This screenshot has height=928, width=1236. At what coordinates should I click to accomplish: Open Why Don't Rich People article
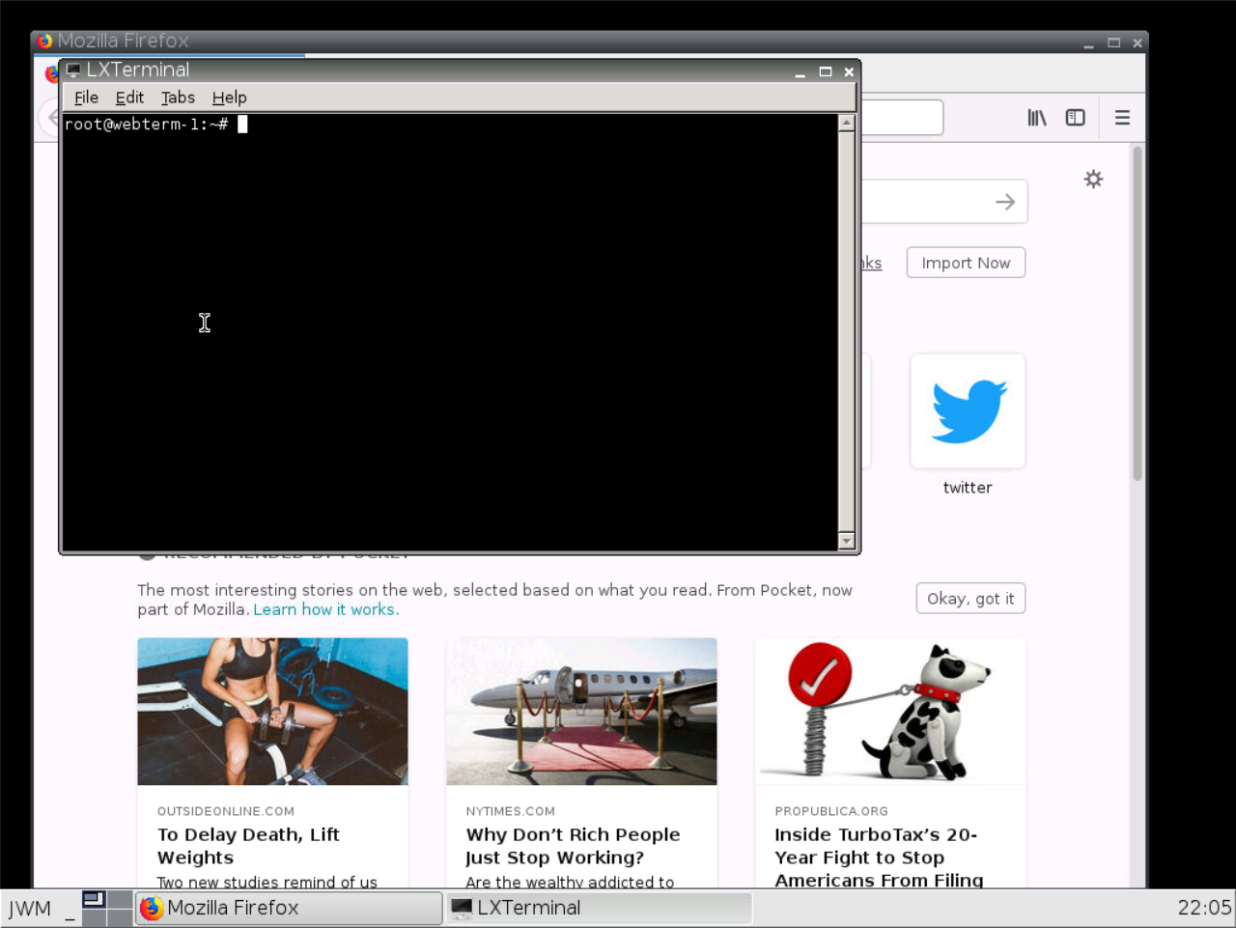(x=573, y=846)
